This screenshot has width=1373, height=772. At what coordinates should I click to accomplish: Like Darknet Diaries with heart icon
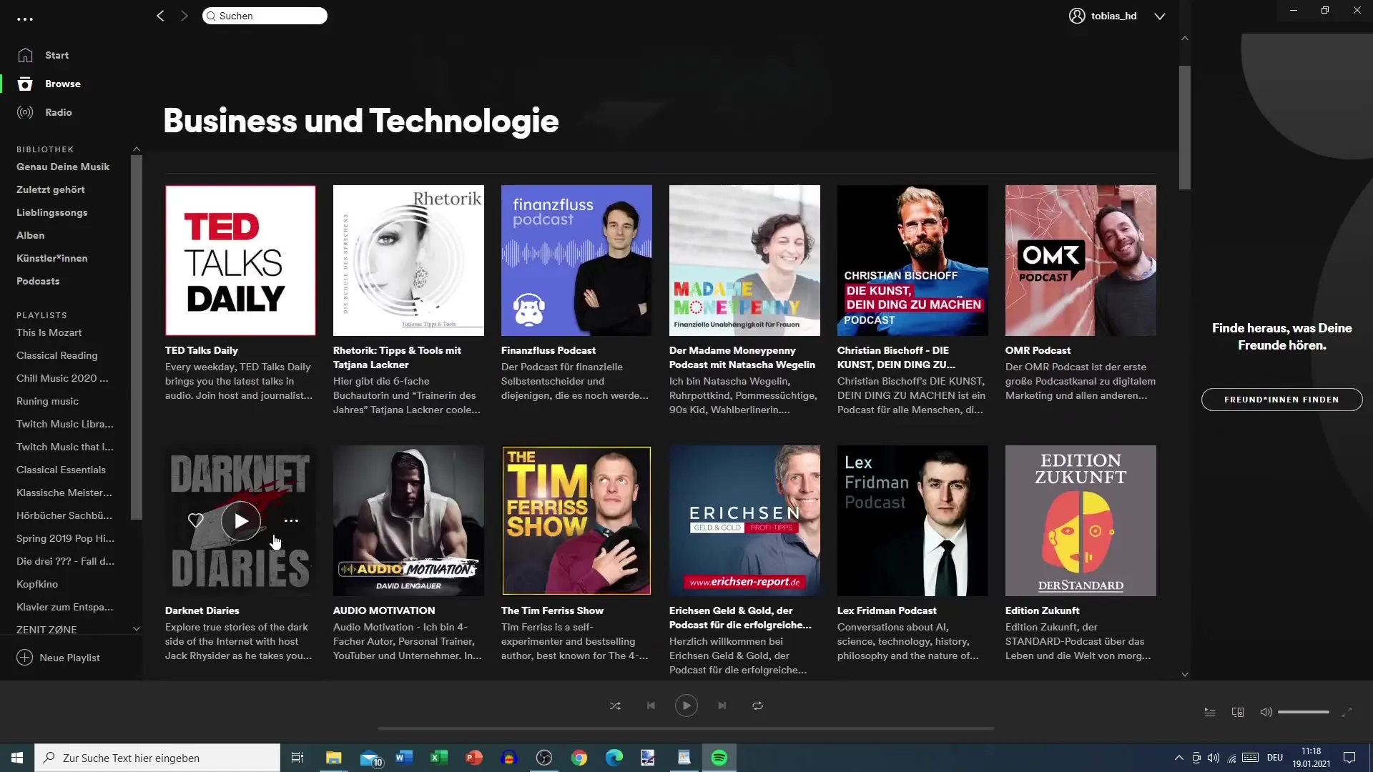(x=195, y=520)
